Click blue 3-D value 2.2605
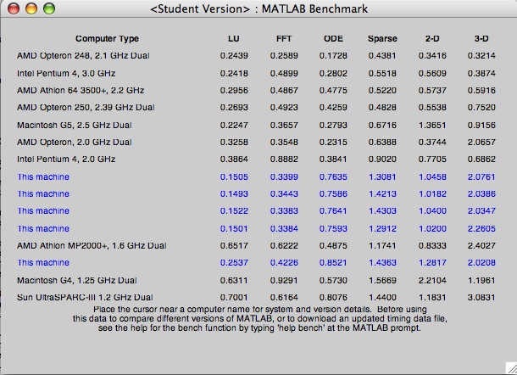The width and height of the screenshot is (517, 375). [x=481, y=229]
